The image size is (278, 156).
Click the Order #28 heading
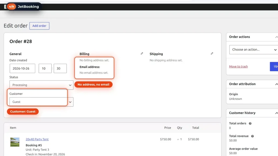pos(21,41)
